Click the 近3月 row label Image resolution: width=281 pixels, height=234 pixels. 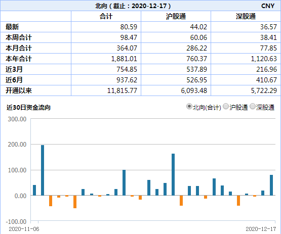(x=14, y=69)
